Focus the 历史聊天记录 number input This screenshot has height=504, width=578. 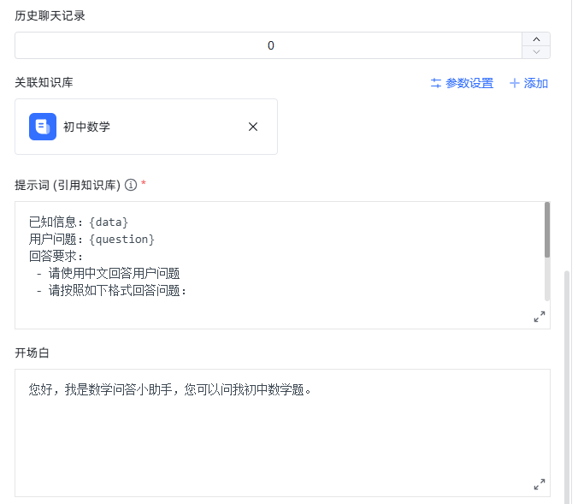point(269,46)
